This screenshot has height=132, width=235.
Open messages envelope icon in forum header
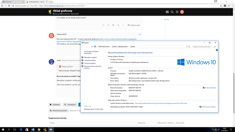[167, 12]
